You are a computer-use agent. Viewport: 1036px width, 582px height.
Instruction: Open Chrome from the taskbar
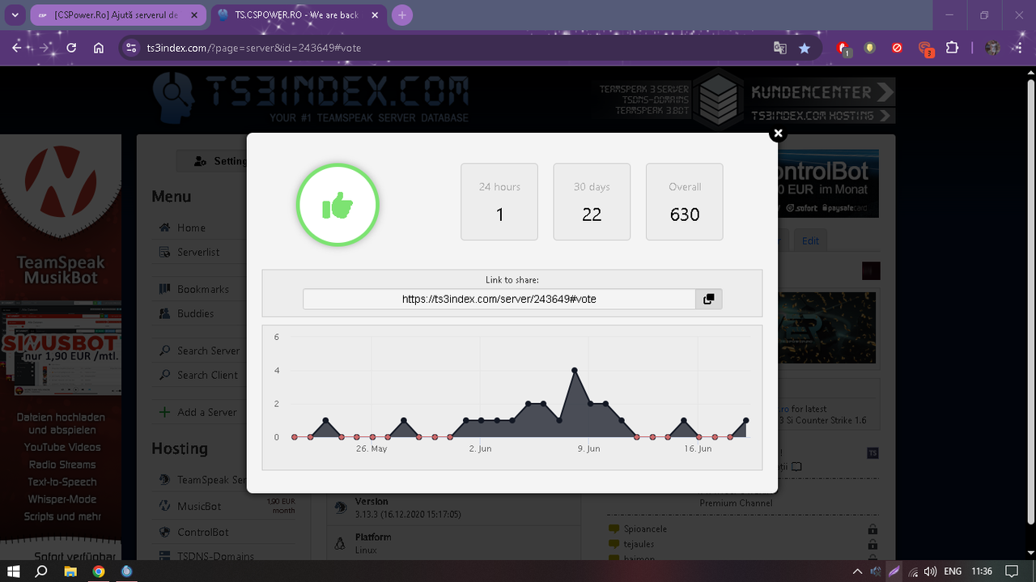point(99,571)
